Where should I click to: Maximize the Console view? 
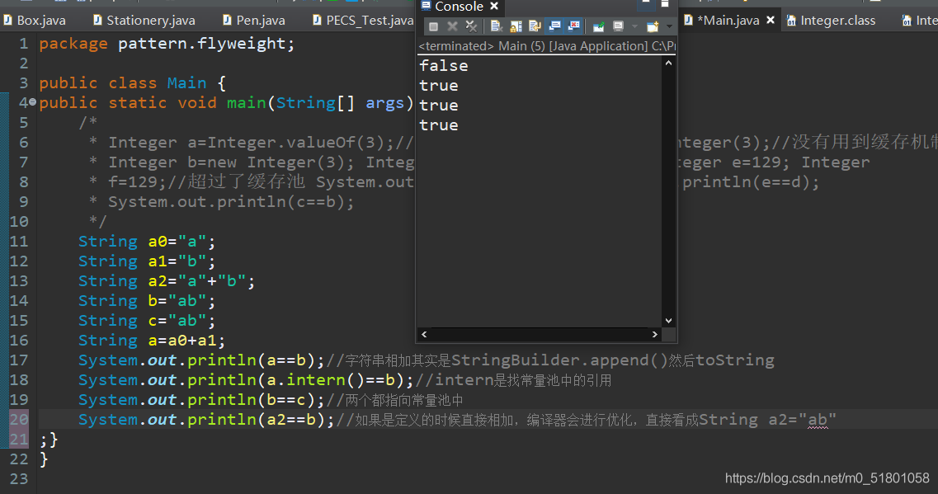tap(665, 3)
